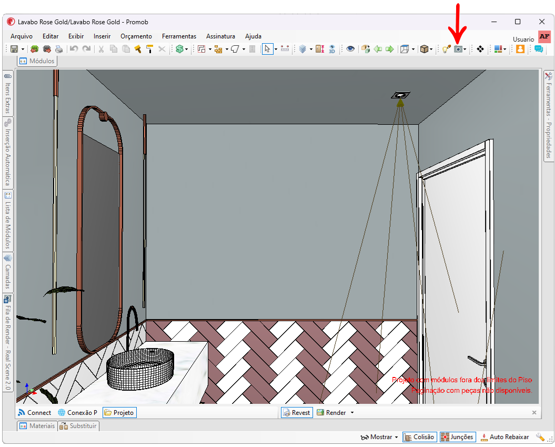The height and width of the screenshot is (447, 555).
Task: Open the color palette squares icon
Action: coord(498,49)
